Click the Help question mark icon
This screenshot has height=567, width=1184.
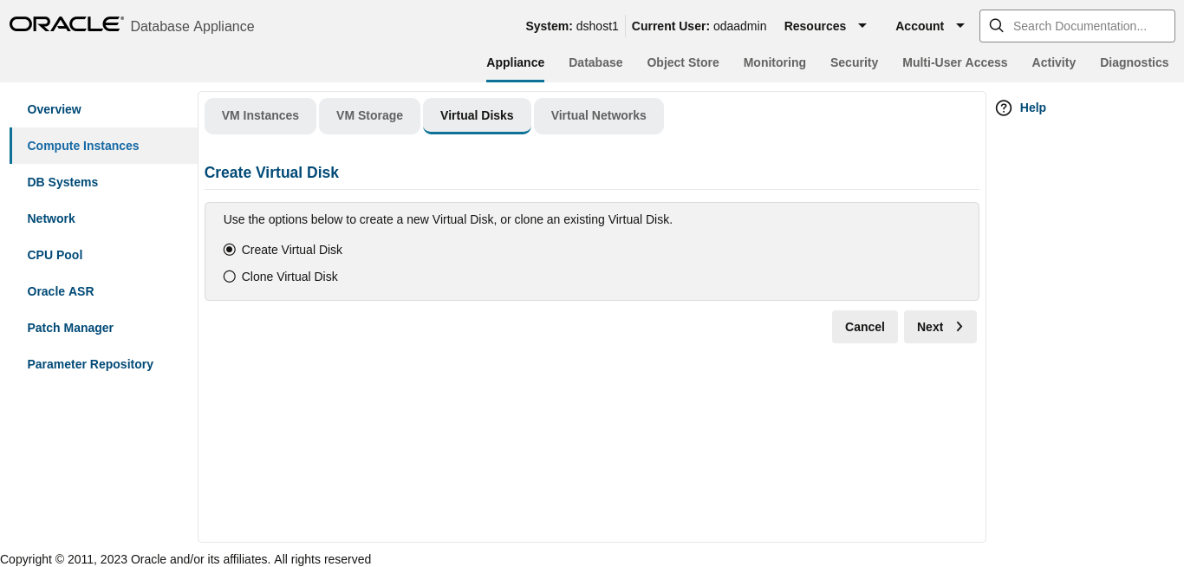pyautogui.click(x=1004, y=108)
